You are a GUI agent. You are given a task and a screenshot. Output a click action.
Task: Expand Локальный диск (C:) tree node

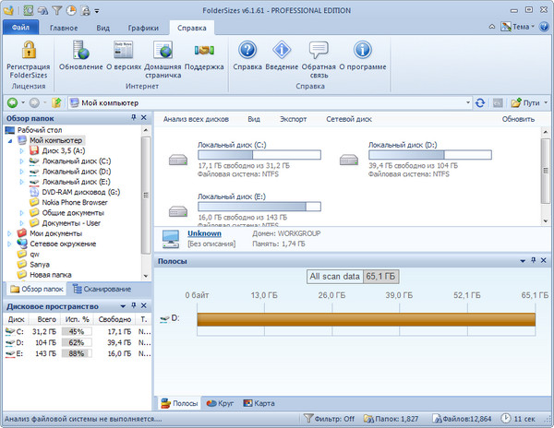[x=22, y=160]
